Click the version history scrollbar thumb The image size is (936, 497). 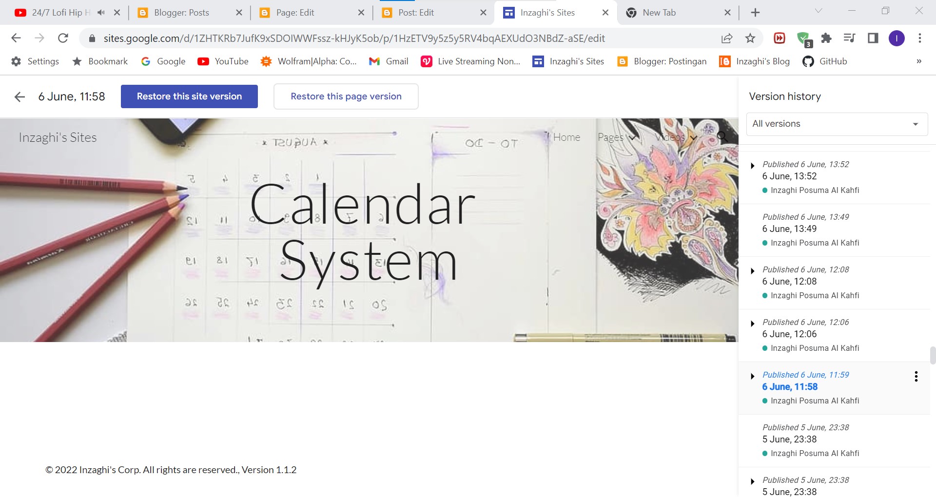point(933,356)
